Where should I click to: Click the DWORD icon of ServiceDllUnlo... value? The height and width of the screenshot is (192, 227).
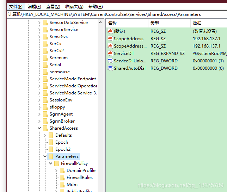pyautogui.click(x=110, y=61)
